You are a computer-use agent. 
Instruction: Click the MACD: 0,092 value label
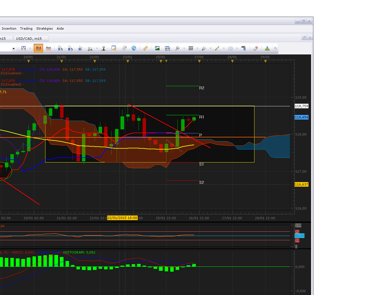click(23, 252)
